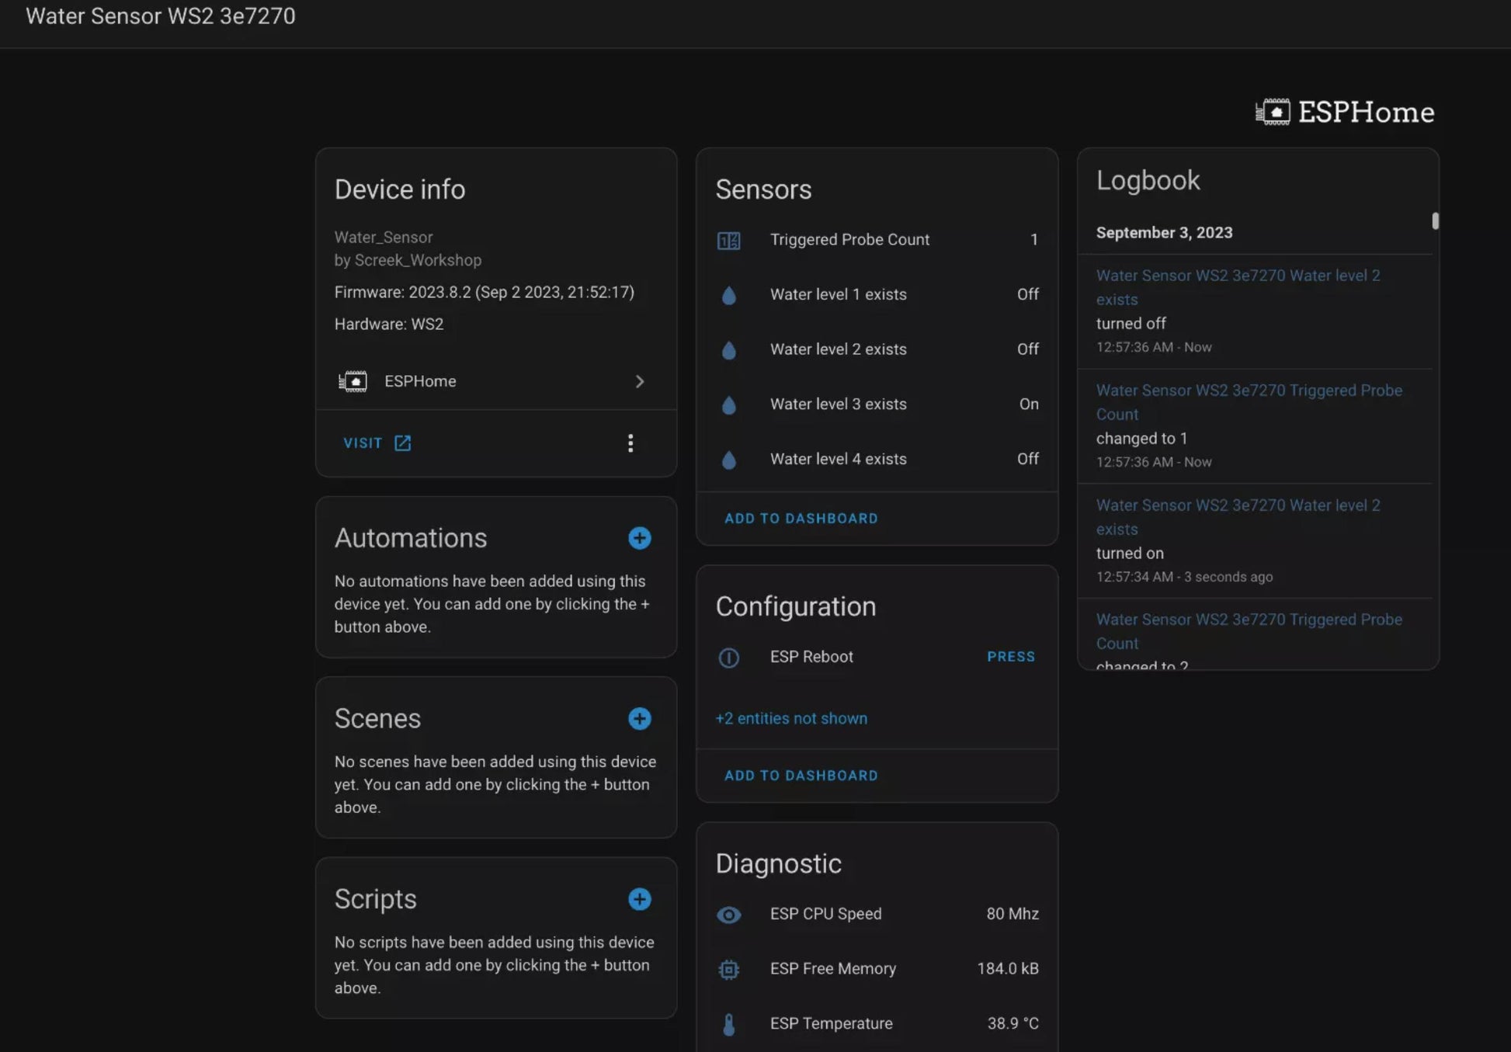Click the Water level 4 droplet icon
Image resolution: width=1511 pixels, height=1052 pixels.
point(728,460)
